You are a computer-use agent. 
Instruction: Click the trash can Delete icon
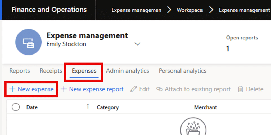241,89
